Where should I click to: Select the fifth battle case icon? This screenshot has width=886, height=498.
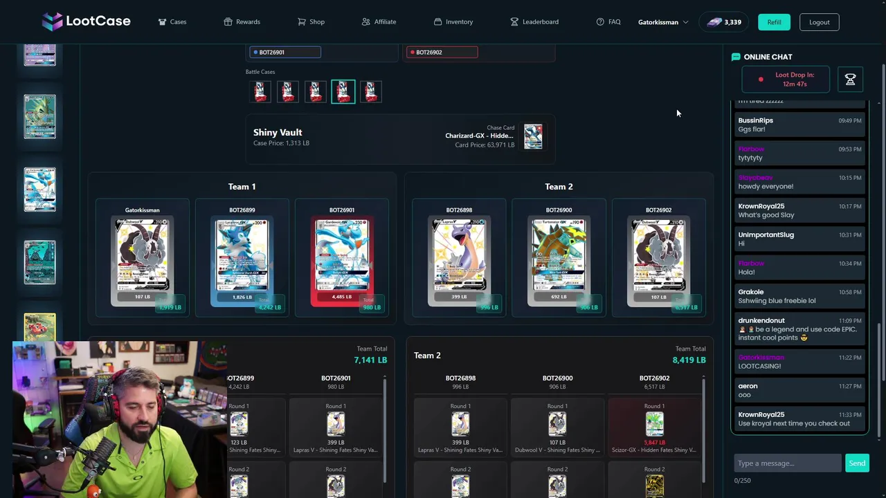pos(371,92)
